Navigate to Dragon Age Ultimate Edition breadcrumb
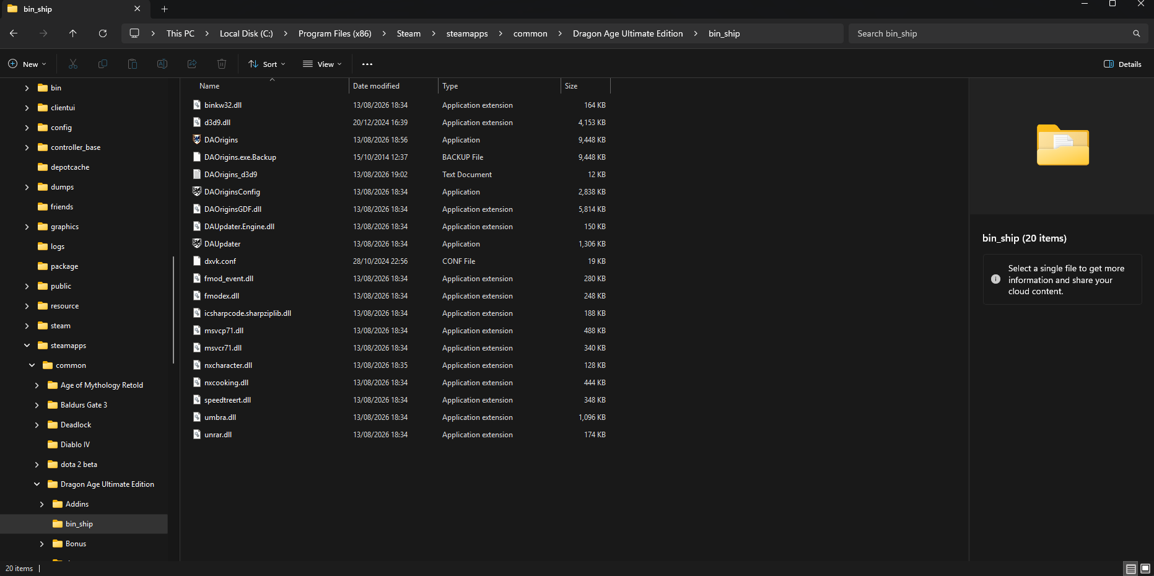This screenshot has width=1154, height=576. coord(628,33)
